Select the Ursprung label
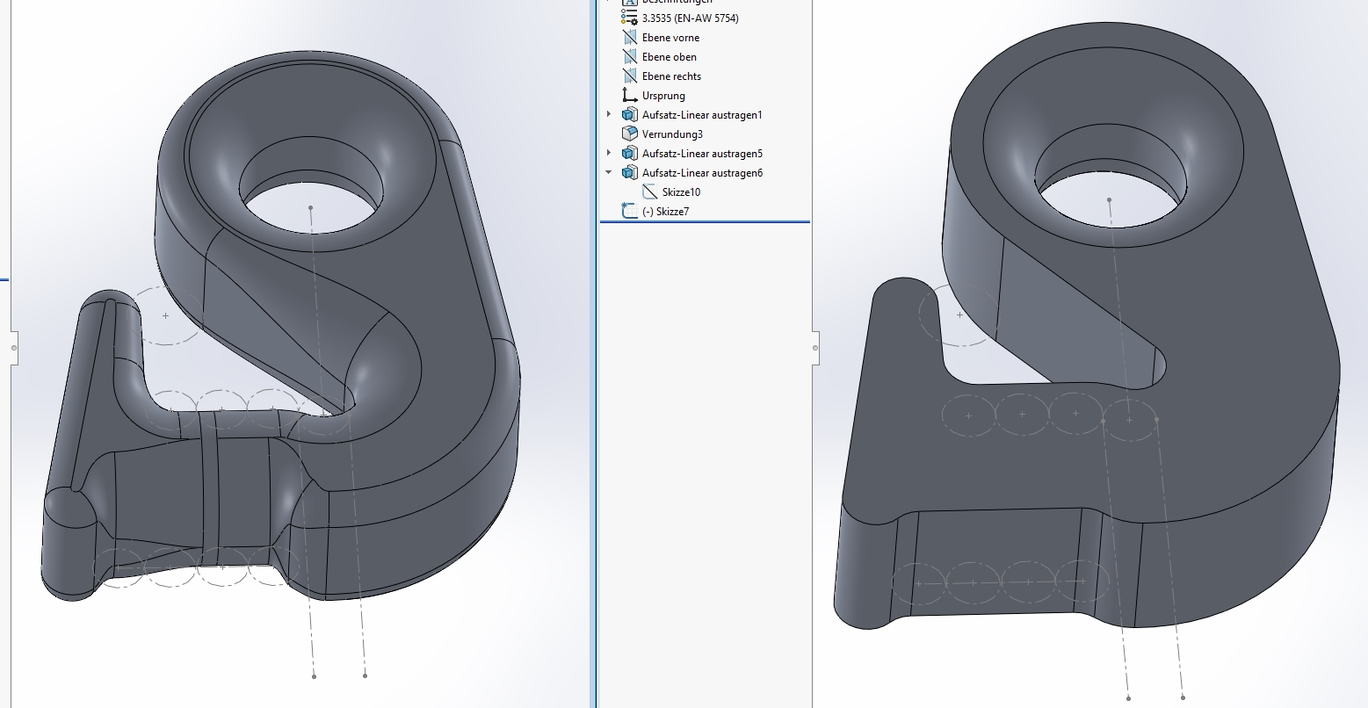 (x=664, y=96)
